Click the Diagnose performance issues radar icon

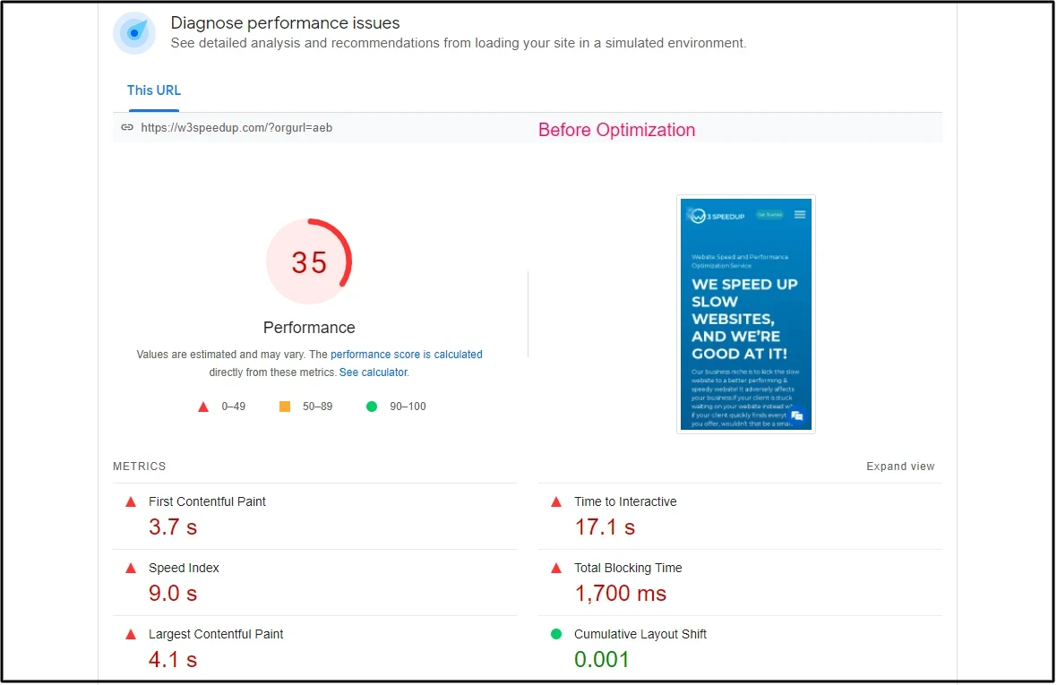tap(134, 33)
